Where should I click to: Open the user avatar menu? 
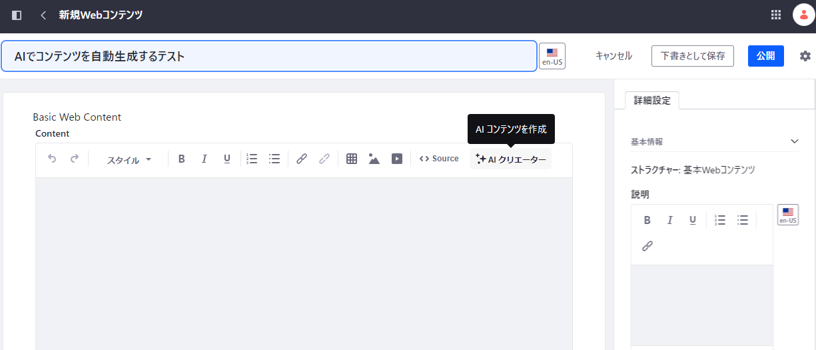pos(804,15)
